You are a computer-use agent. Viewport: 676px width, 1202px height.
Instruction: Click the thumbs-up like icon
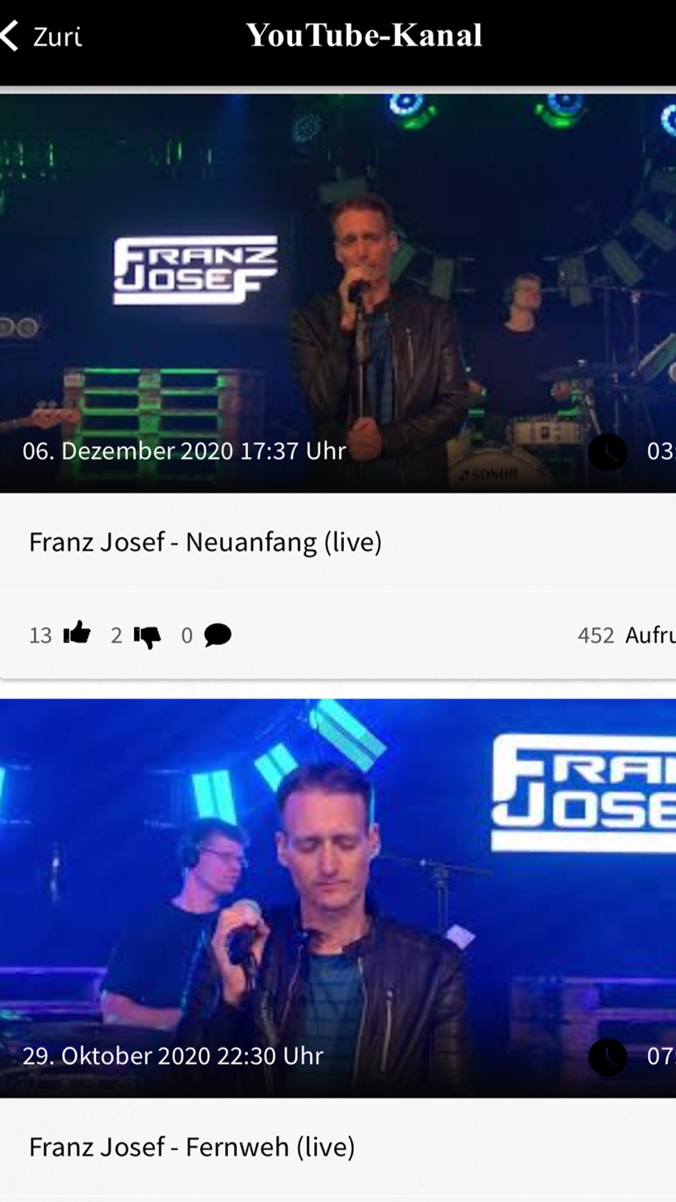[76, 634]
